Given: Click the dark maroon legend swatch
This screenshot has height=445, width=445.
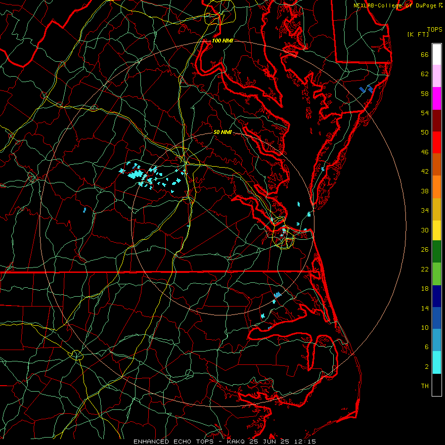Looking at the screenshot, I should pos(437,120).
